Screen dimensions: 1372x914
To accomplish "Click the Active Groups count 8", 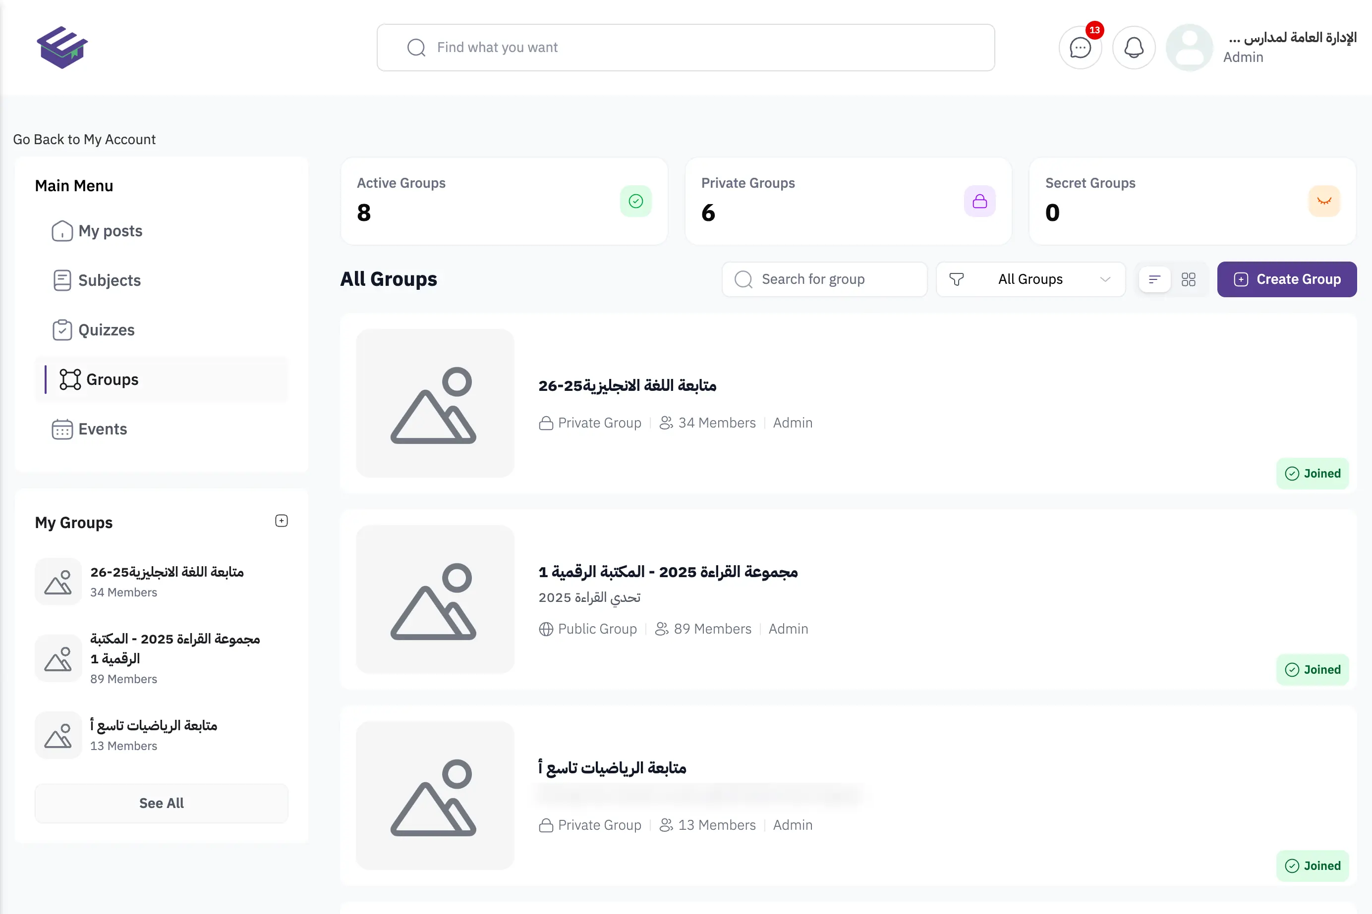I will click(x=364, y=213).
